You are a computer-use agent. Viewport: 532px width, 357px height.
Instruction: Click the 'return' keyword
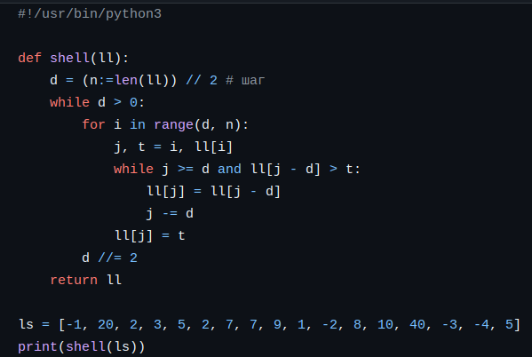coord(74,281)
